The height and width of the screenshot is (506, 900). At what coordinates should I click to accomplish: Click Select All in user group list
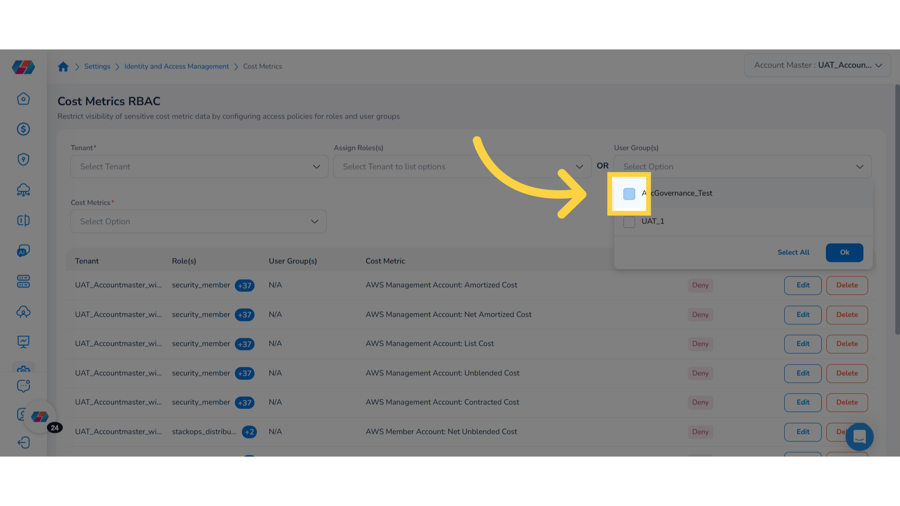(793, 253)
